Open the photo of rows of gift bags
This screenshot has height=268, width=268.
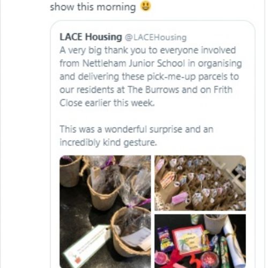[200, 183]
